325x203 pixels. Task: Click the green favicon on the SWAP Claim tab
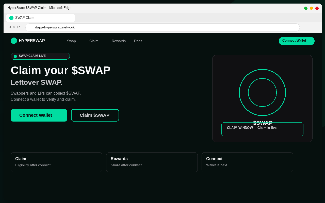[x=11, y=18]
